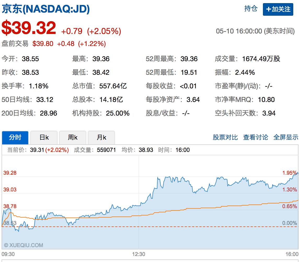299x262 pixels.
Task: Click the +加关注 follow button
Action: 278,9
